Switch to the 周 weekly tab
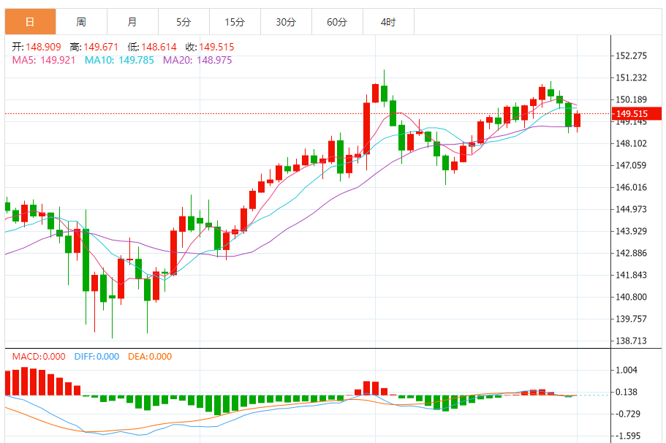Image resolution: width=666 pixels, height=443 pixels. coord(81,22)
